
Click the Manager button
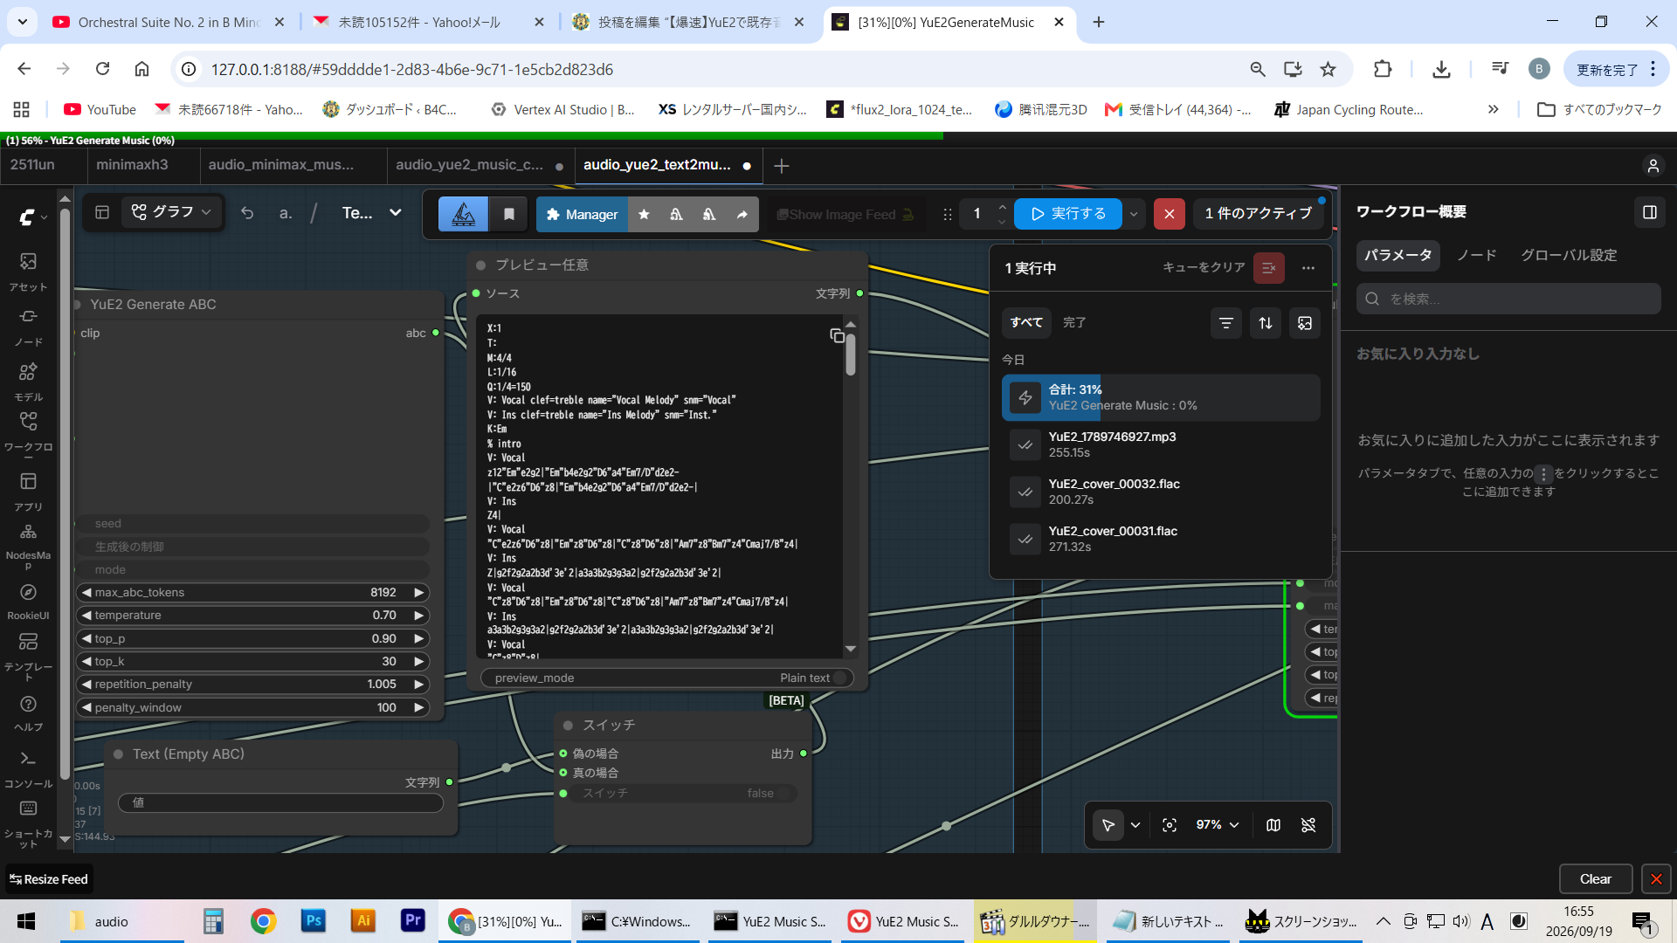(x=582, y=215)
